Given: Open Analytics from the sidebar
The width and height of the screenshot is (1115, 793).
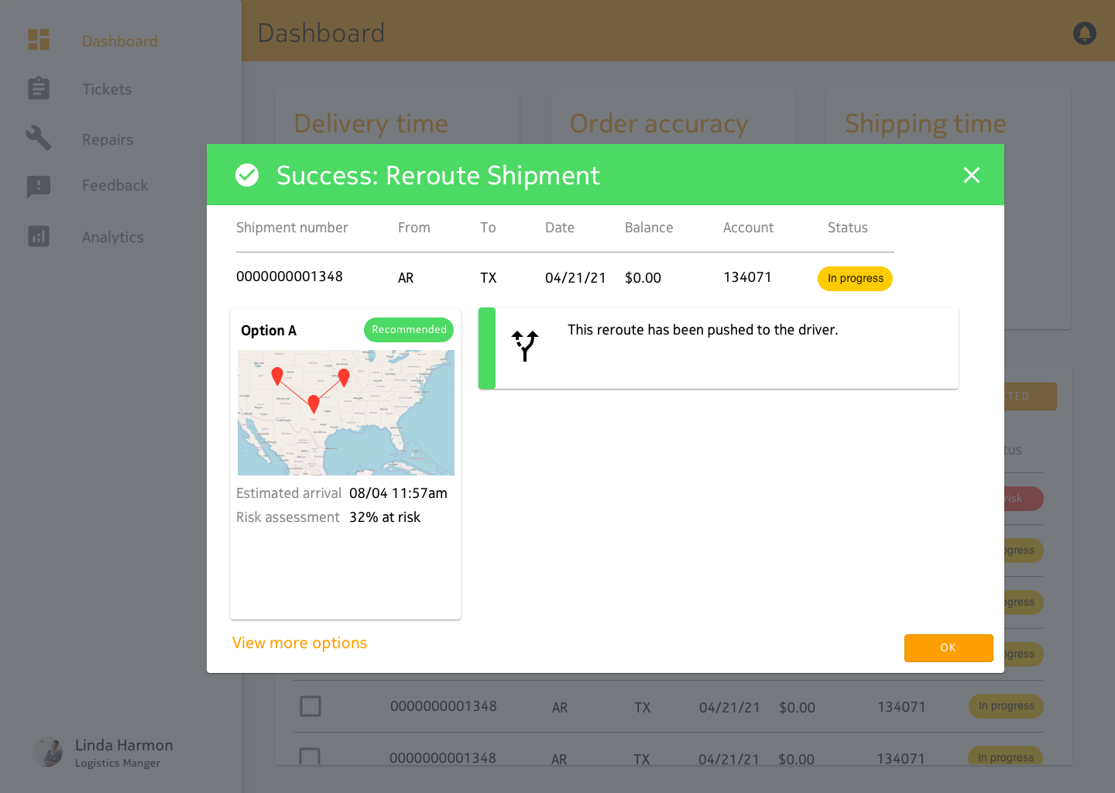Looking at the screenshot, I should click(113, 237).
